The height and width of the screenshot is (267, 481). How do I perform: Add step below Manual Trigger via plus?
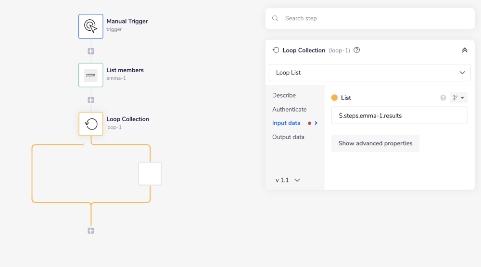point(91,51)
